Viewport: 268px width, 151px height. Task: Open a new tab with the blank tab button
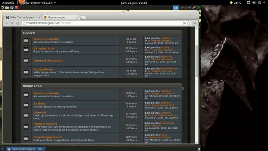coord(83,18)
